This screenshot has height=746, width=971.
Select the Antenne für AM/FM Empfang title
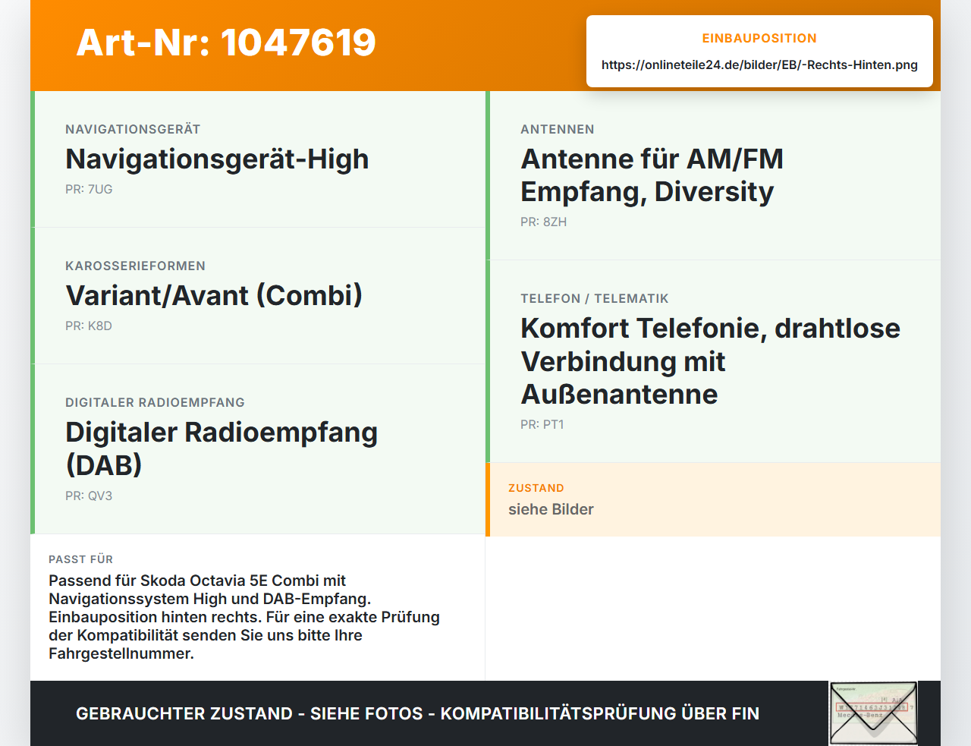652,175
